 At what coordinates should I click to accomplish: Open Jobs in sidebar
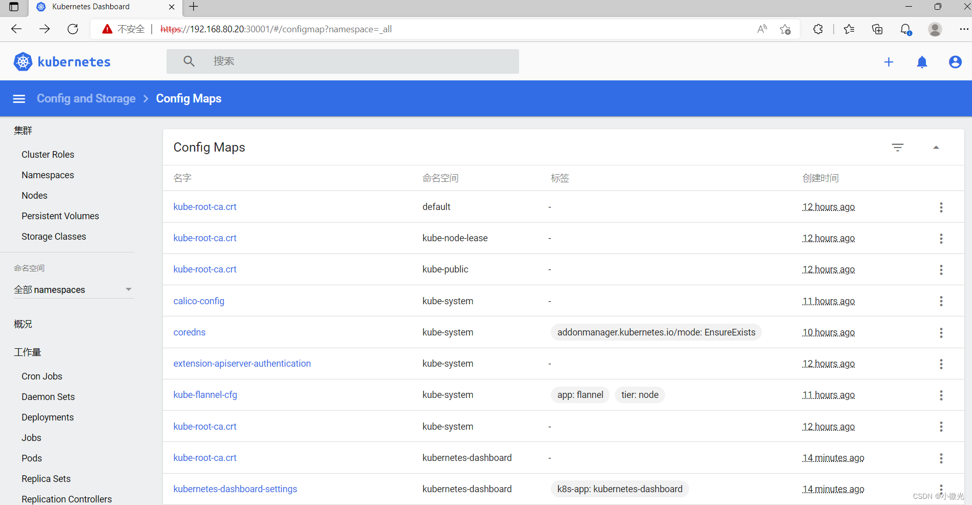click(31, 438)
